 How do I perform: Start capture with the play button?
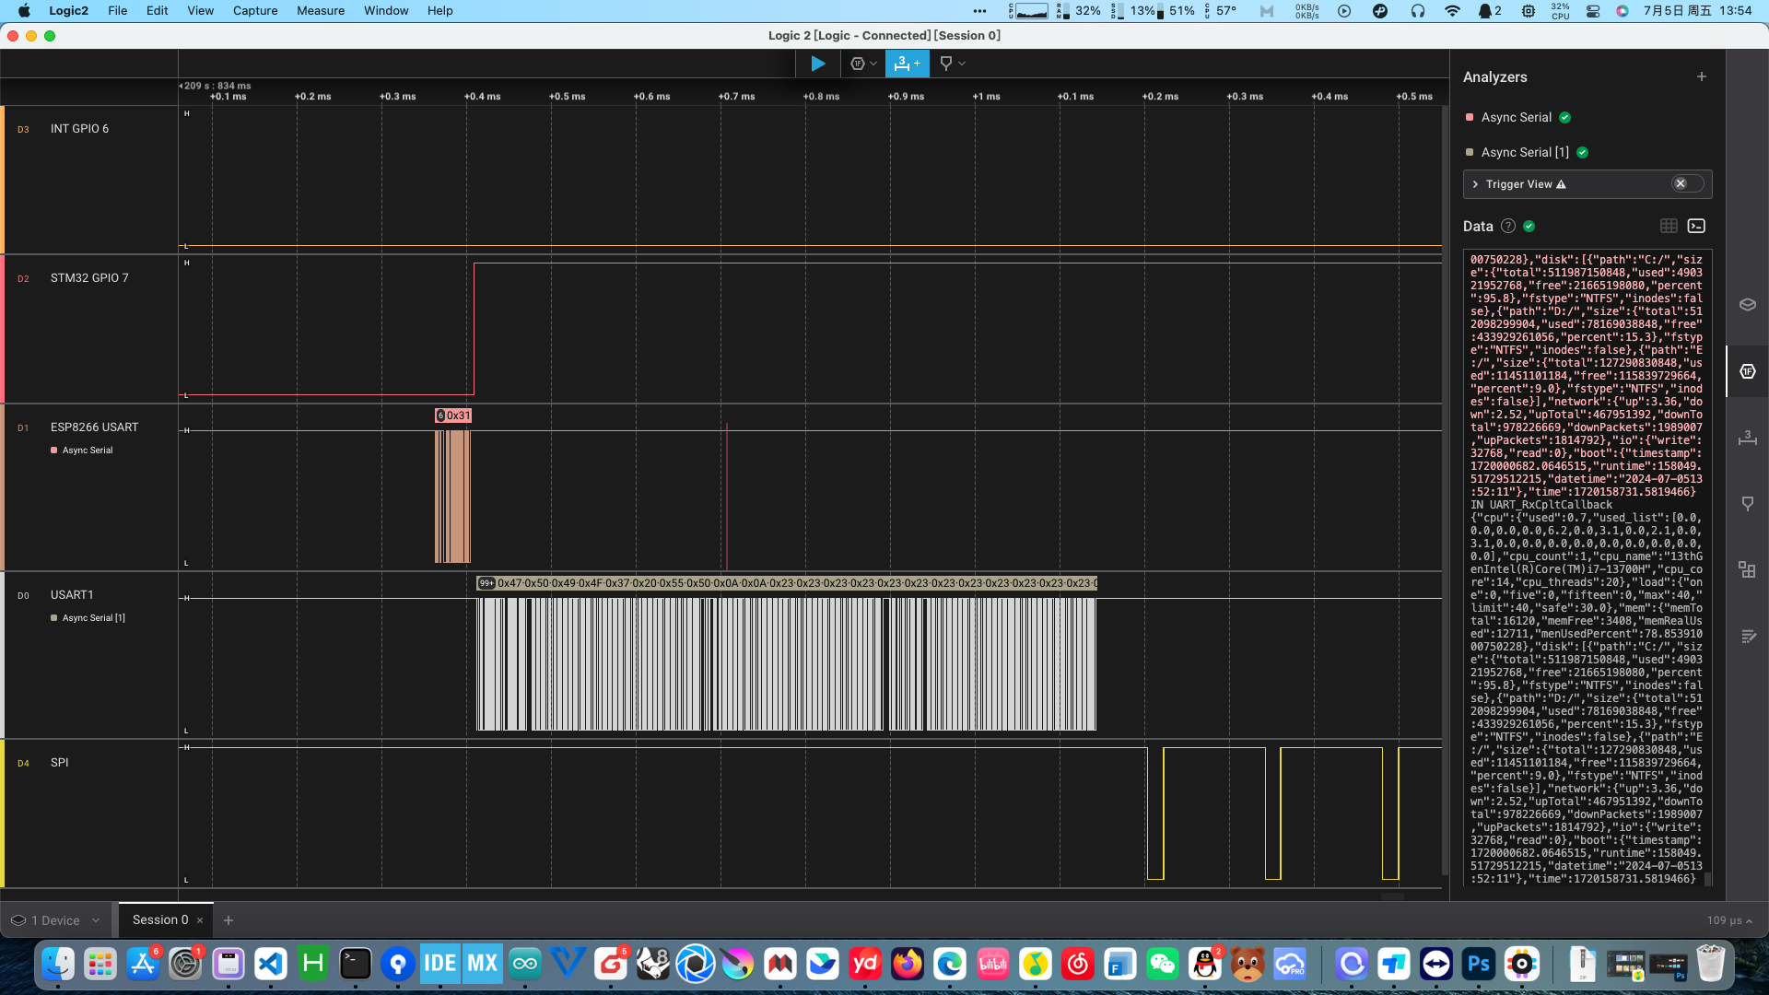click(817, 64)
